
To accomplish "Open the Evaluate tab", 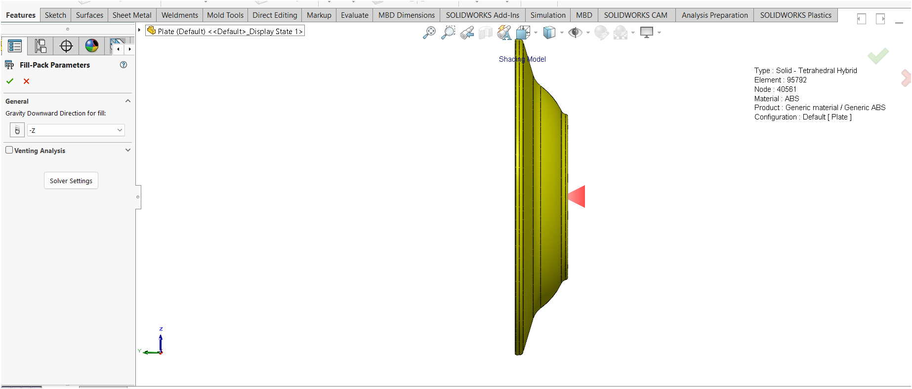I will click(x=355, y=15).
